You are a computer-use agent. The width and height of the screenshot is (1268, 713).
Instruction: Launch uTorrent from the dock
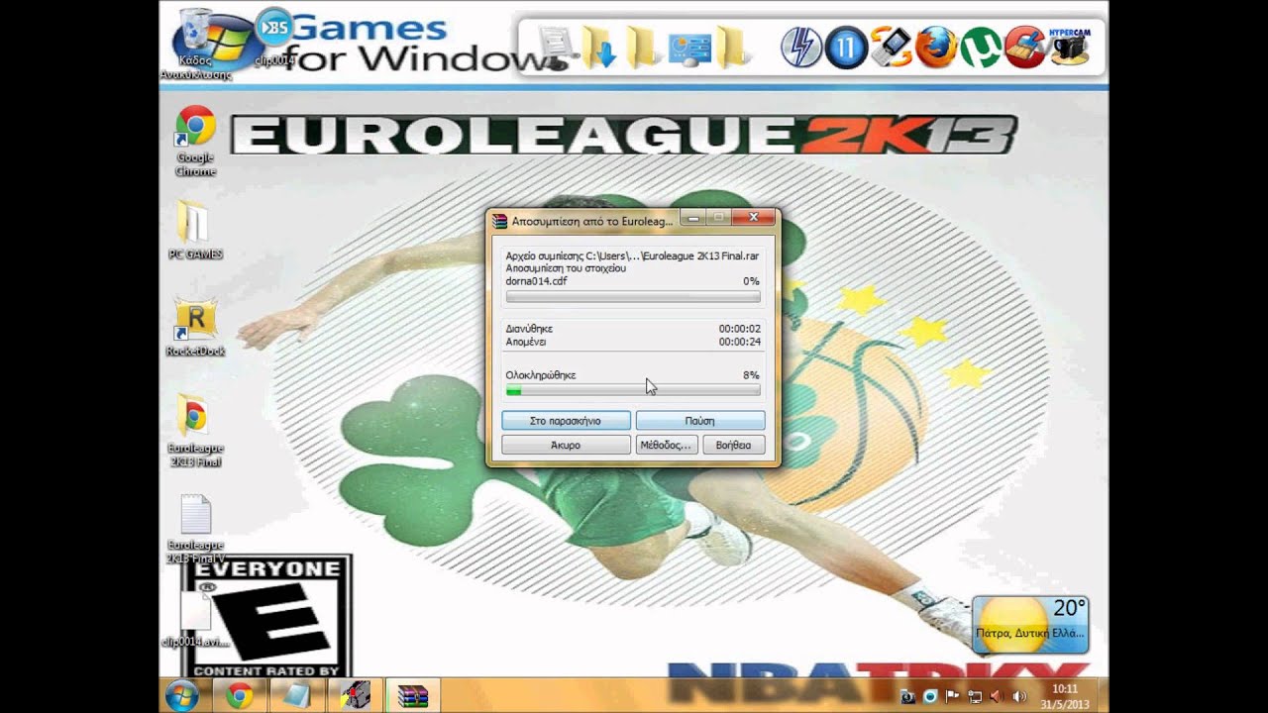[x=981, y=47]
